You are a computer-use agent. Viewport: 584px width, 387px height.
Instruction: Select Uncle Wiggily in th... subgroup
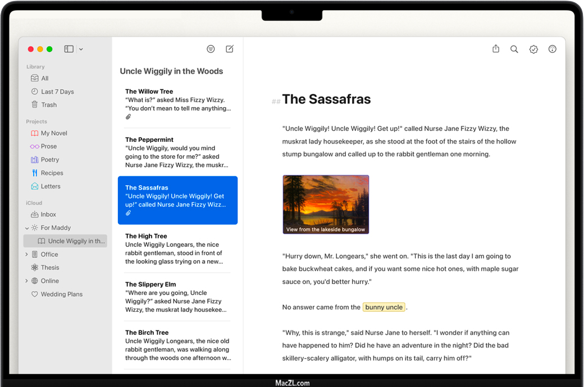click(65, 241)
